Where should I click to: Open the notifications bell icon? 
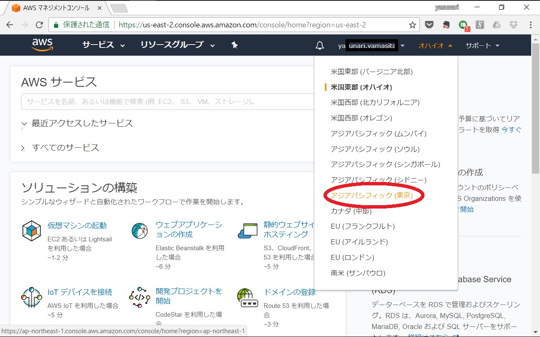coord(320,45)
